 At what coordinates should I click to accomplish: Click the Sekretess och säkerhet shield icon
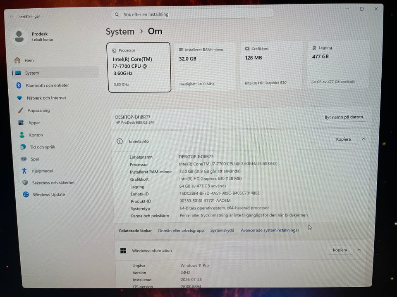(x=25, y=182)
